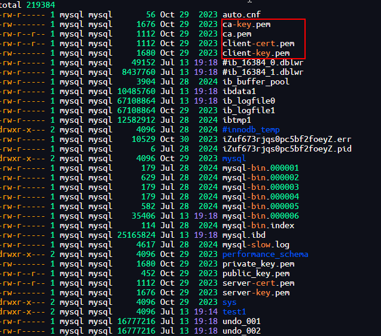The image size is (381, 336).
Task: Select mysql-bin.000004 file name
Action: tap(261, 197)
